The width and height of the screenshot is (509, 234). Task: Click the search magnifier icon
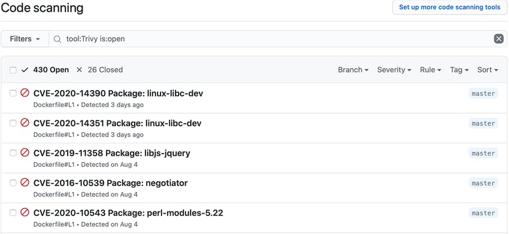(57, 39)
